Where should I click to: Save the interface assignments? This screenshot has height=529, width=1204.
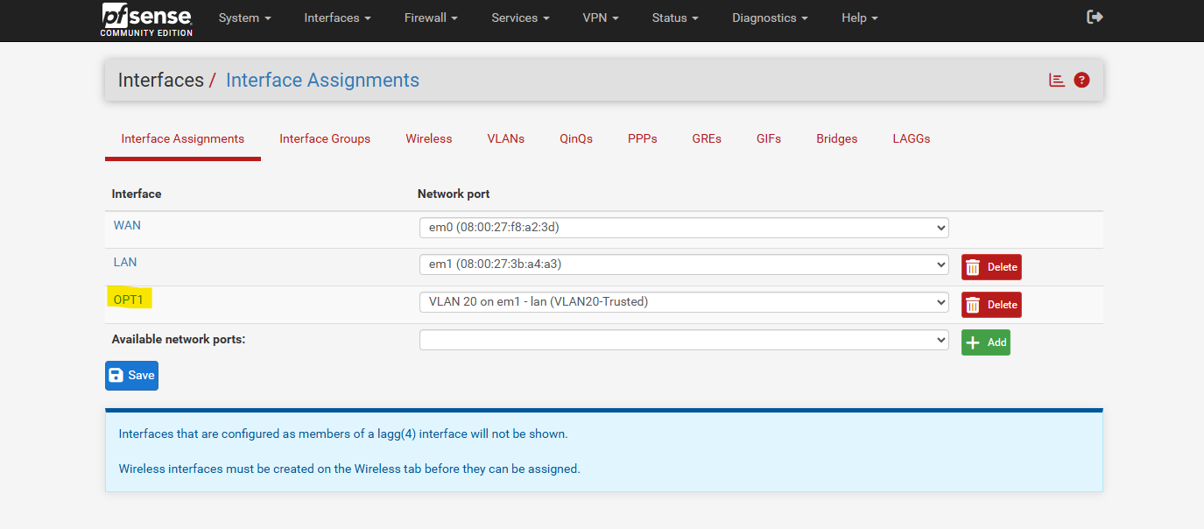(x=131, y=375)
